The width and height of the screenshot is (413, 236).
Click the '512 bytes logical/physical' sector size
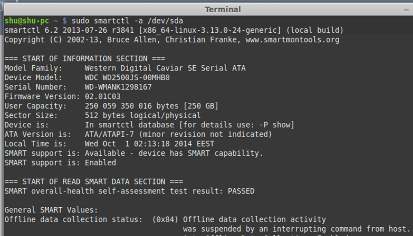(x=142, y=115)
